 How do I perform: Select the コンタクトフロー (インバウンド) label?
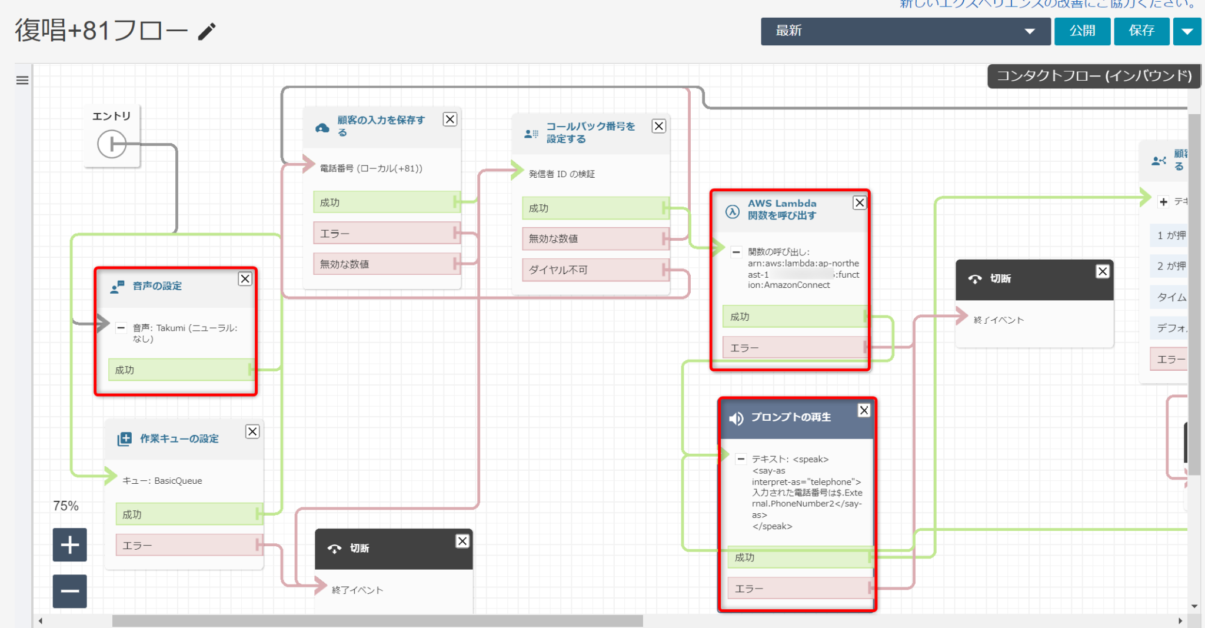point(1093,76)
